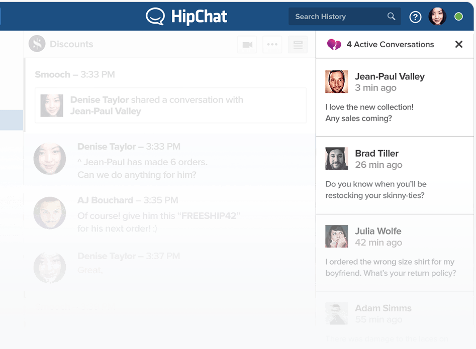Open Julia Wolfe's conversation

click(395, 253)
